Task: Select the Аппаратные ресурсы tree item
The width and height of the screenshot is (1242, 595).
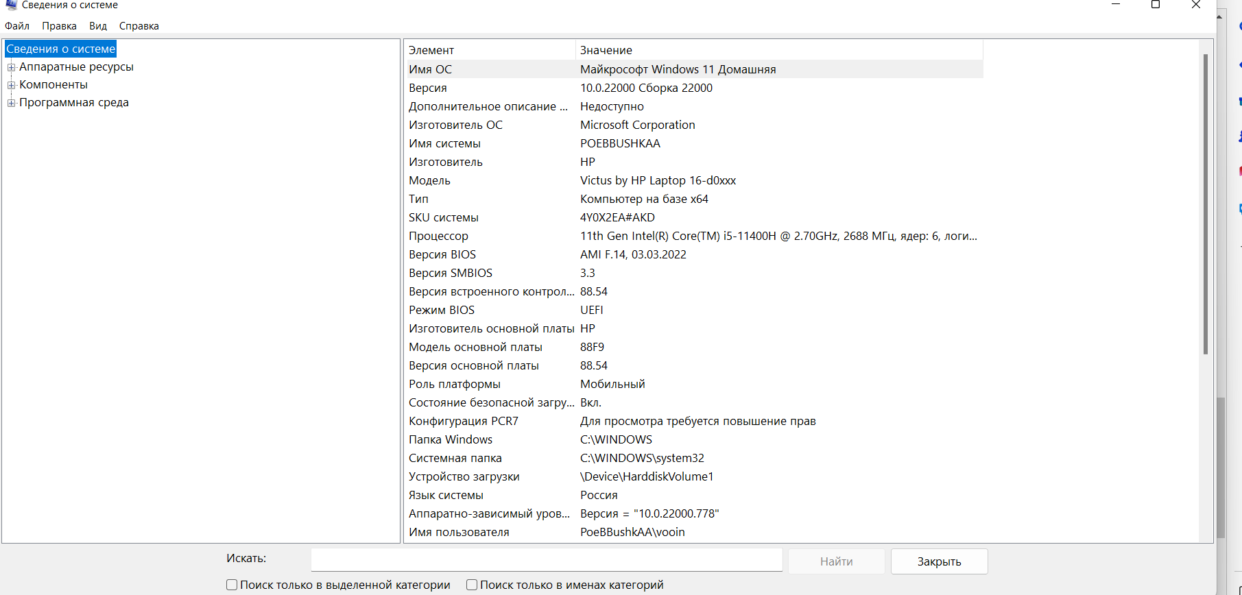Action: pyautogui.click(x=76, y=66)
